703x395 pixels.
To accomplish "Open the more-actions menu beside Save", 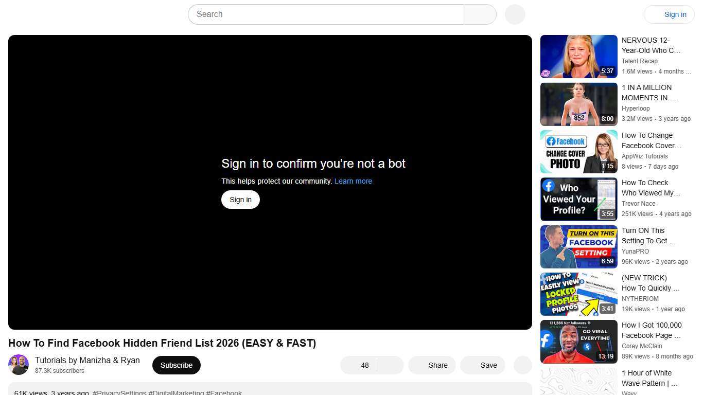I will pyautogui.click(x=522, y=365).
